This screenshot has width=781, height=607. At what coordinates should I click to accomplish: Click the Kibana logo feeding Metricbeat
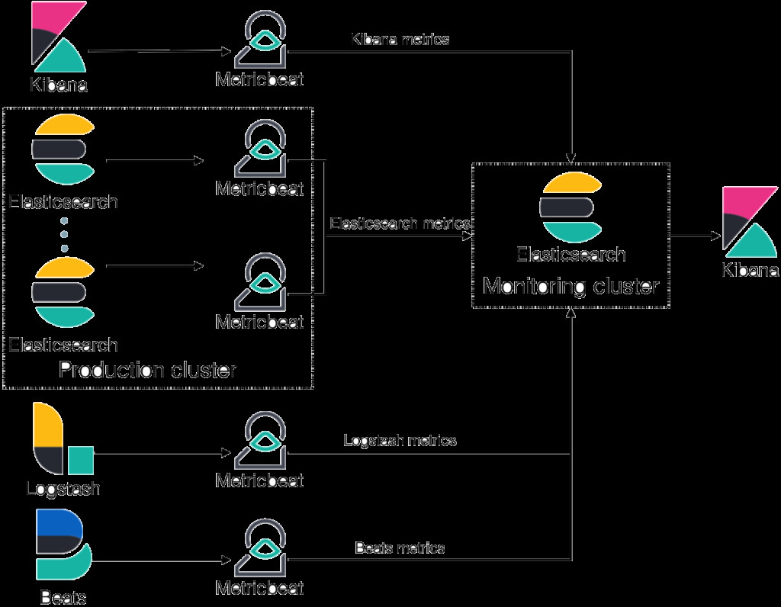pos(59,37)
